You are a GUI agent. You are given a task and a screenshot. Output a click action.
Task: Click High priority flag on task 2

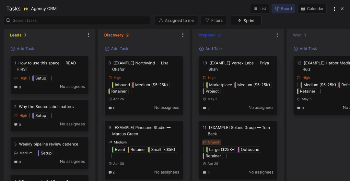pyautogui.click(x=20, y=116)
